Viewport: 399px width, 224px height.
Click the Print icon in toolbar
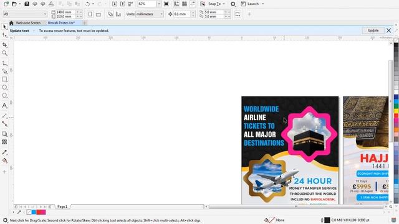[x=51, y=4]
